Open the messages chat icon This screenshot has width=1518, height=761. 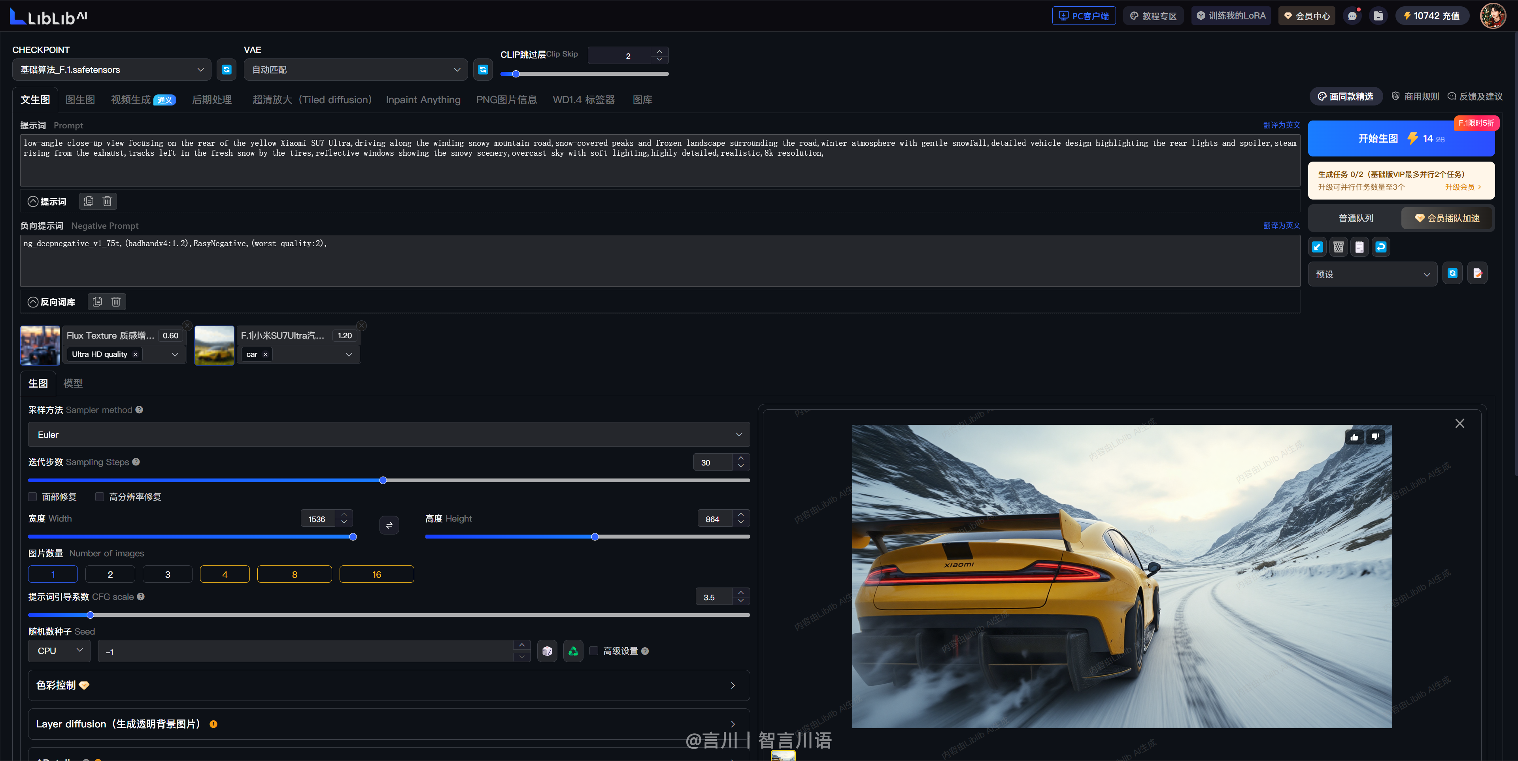(x=1352, y=16)
